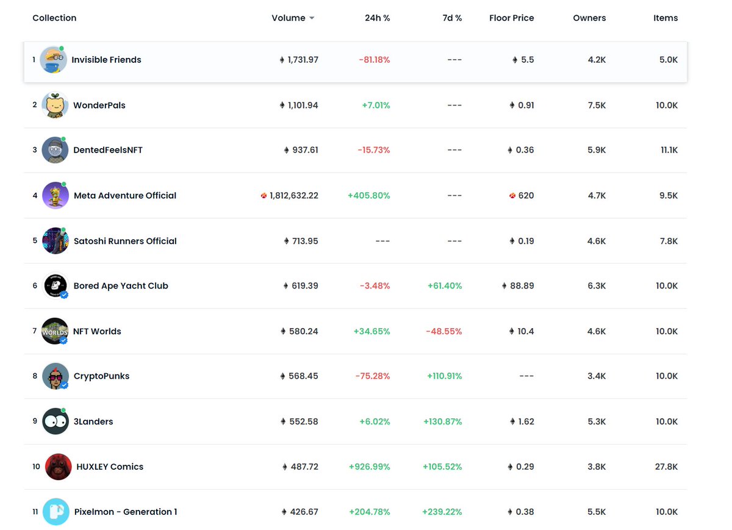Open the WonderPals collection link
Screen dimensions: 732x530
(x=99, y=105)
